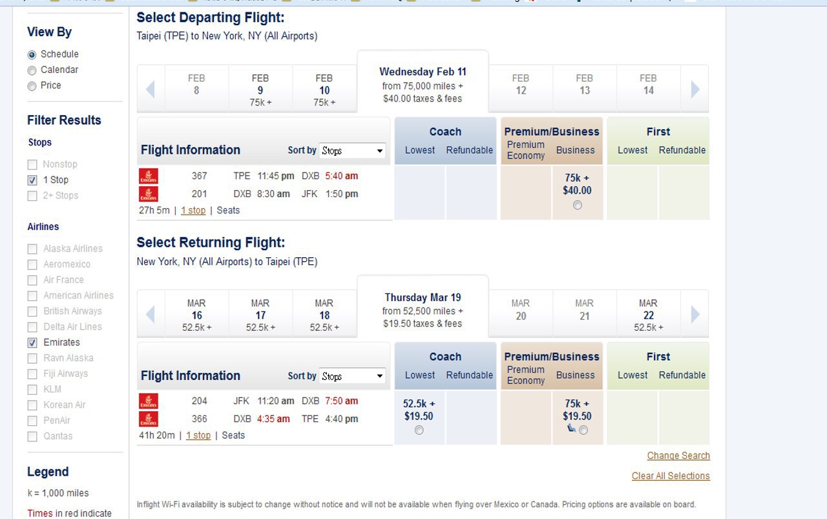Select Calendar view option
This screenshot has width=827, height=519.
32,70
